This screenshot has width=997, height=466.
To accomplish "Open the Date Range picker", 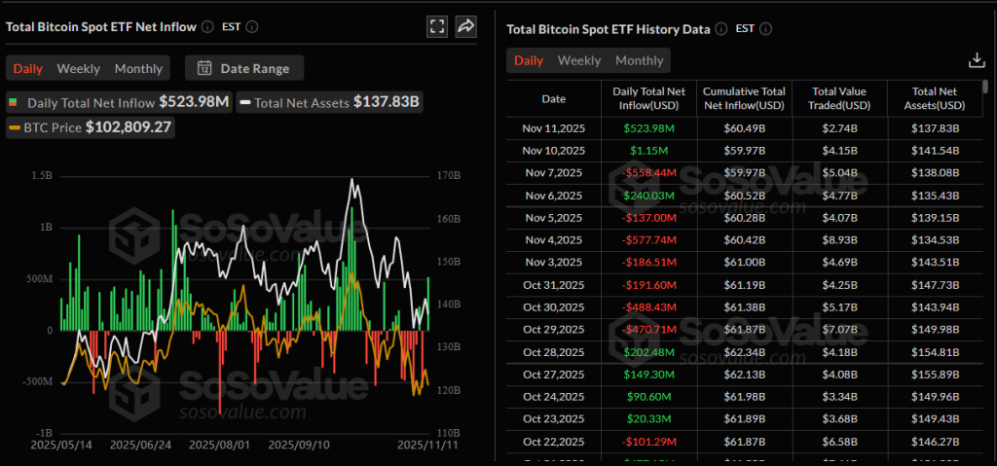I will [x=244, y=68].
